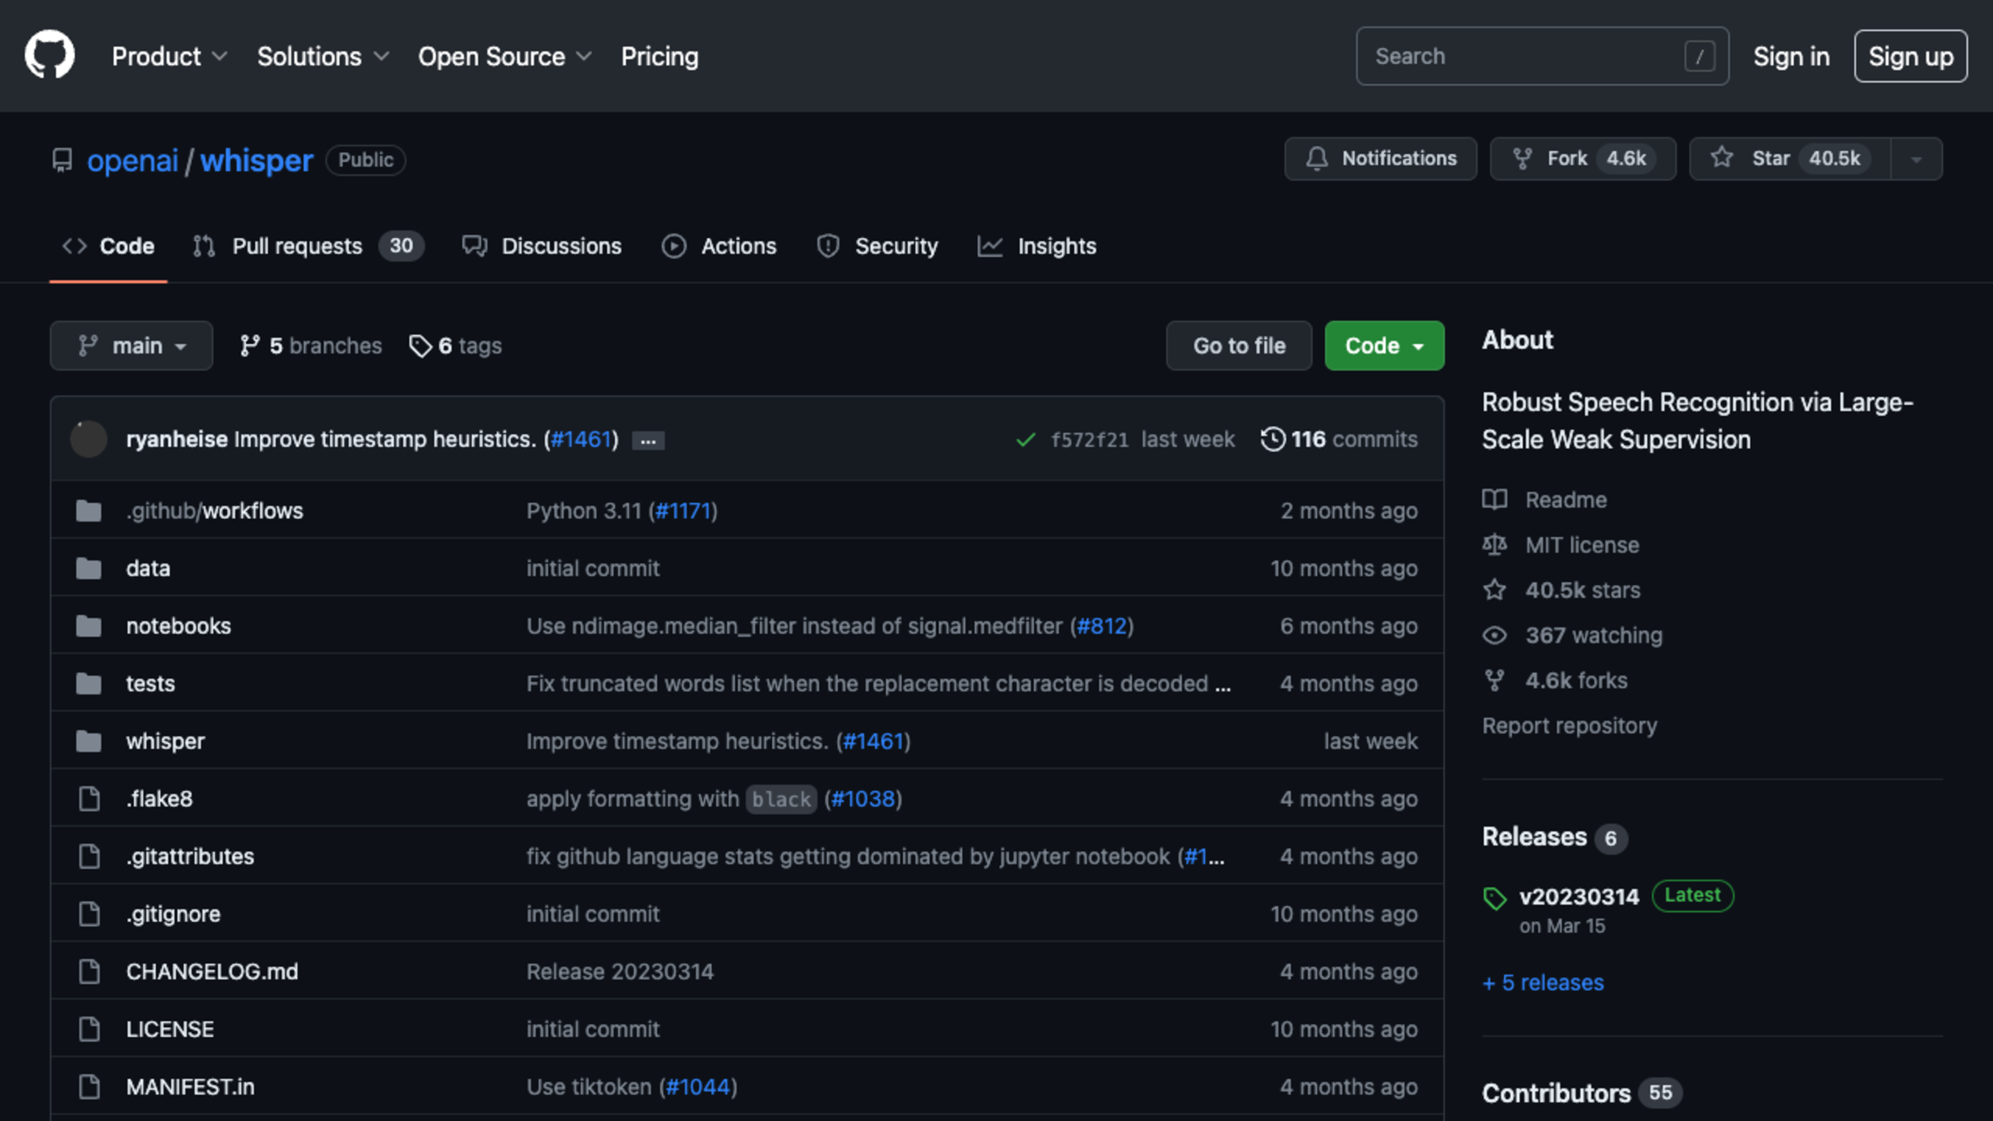Open the f572f21 commit hash link

pyautogui.click(x=1089, y=440)
